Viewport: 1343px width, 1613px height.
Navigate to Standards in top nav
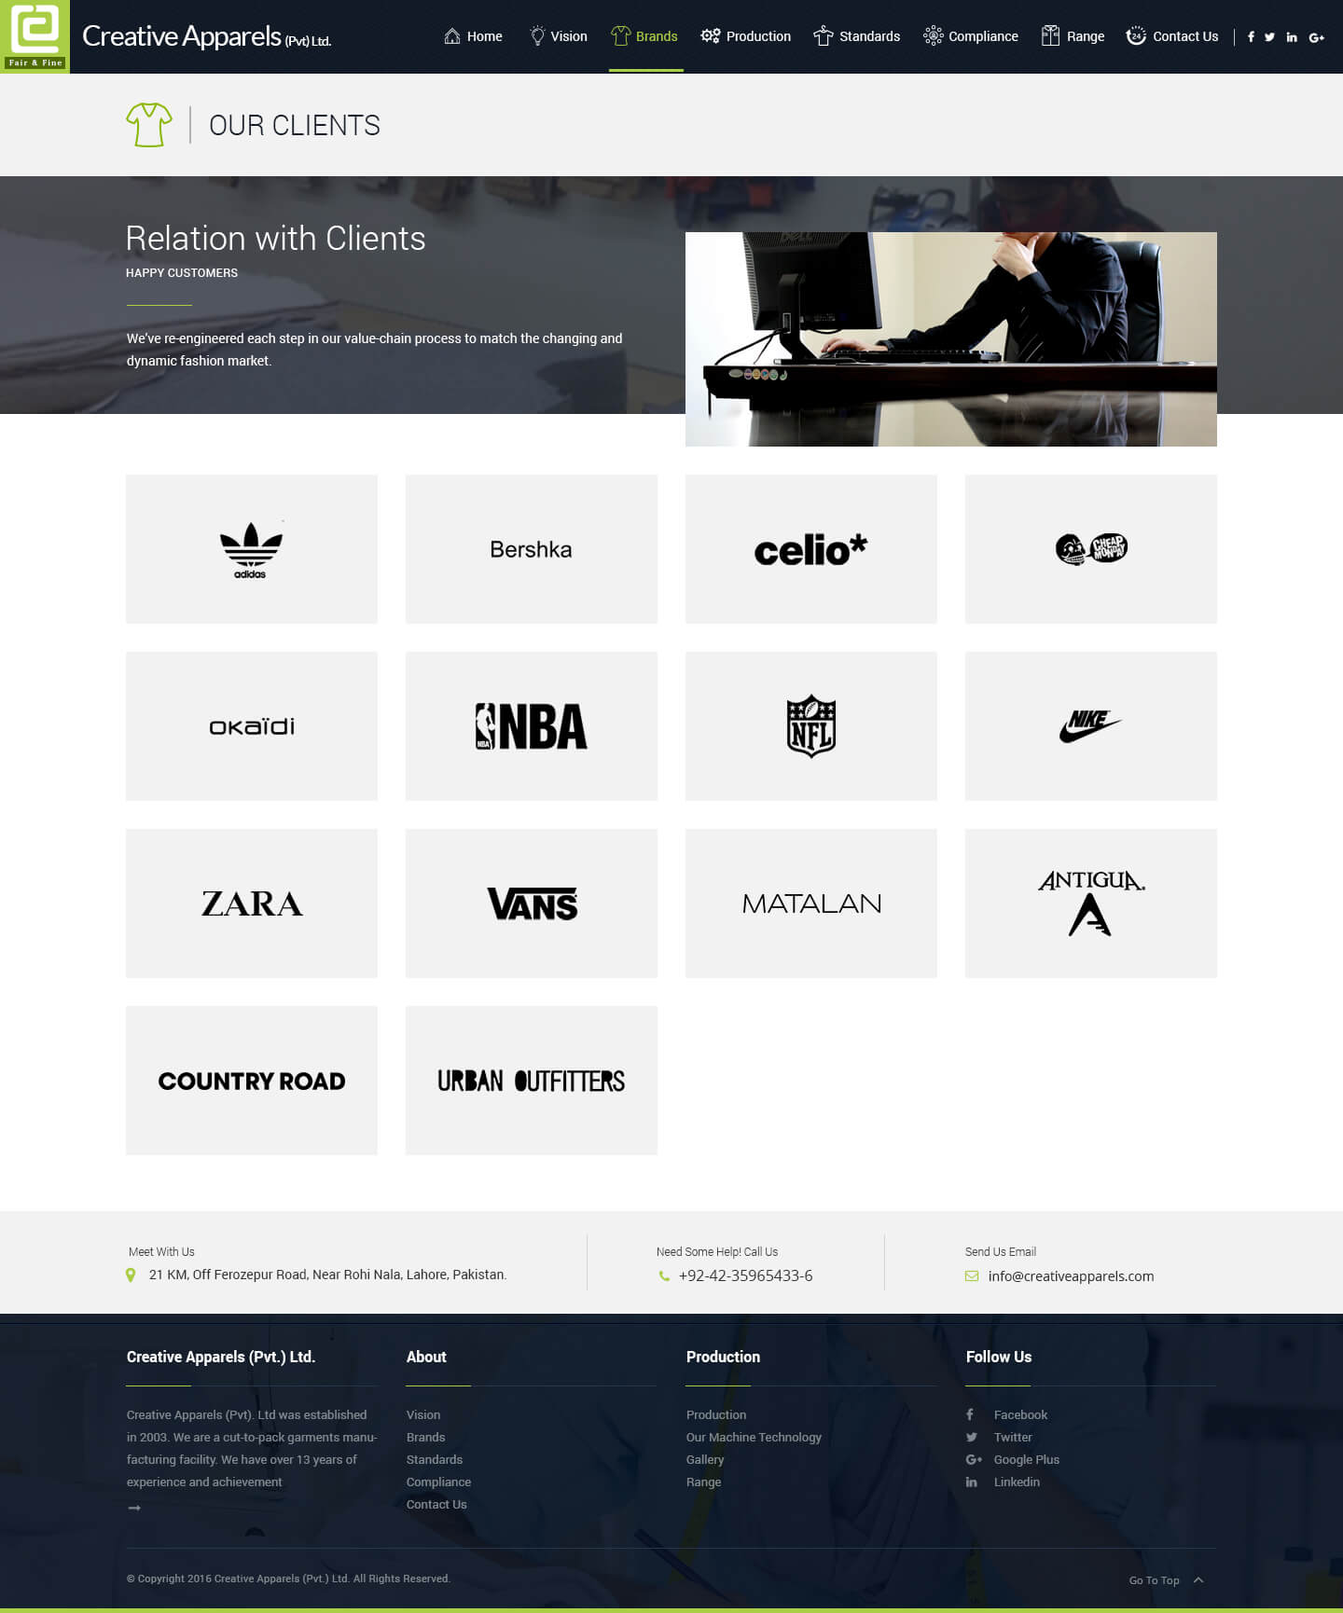point(856,36)
